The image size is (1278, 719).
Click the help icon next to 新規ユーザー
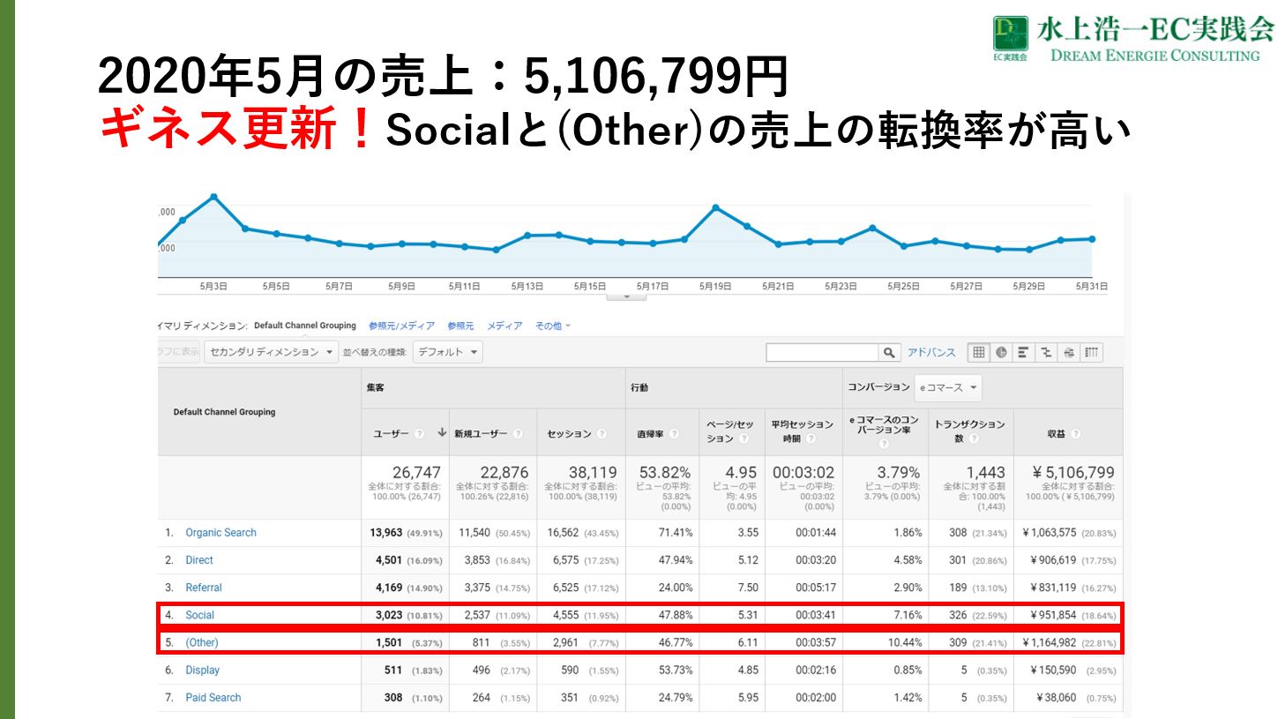(x=518, y=434)
